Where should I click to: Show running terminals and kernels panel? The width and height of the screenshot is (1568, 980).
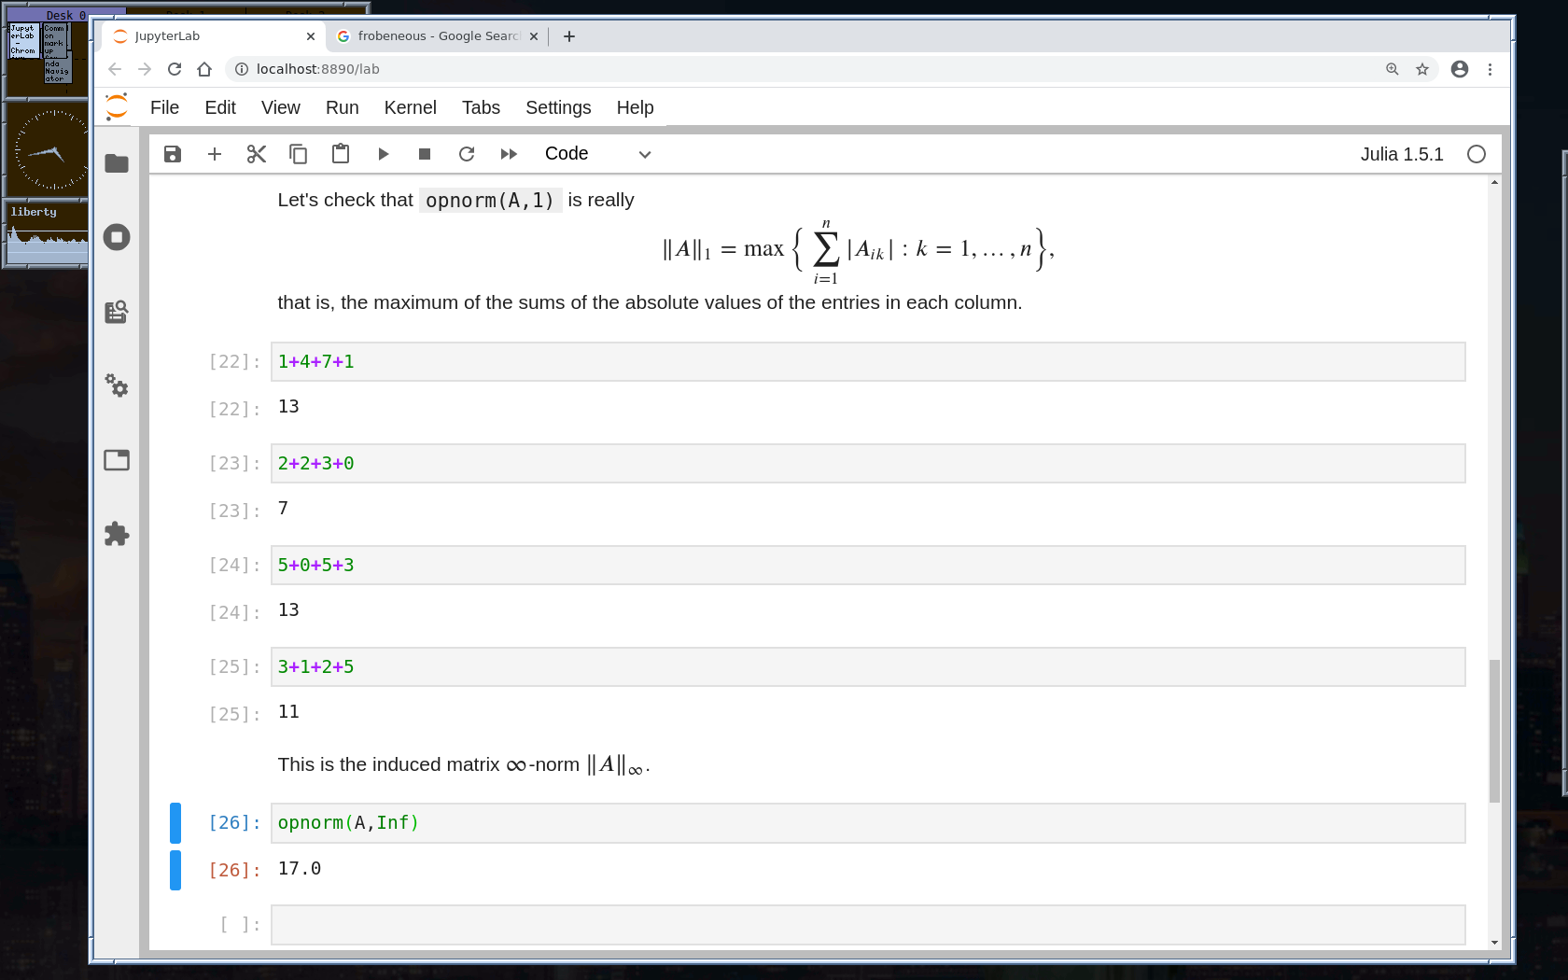tap(117, 237)
